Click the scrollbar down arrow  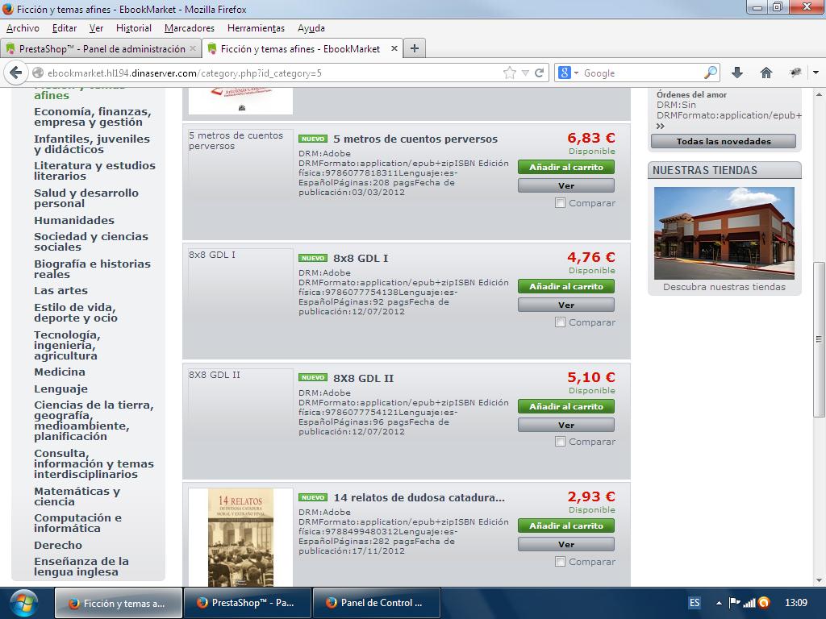point(819,580)
